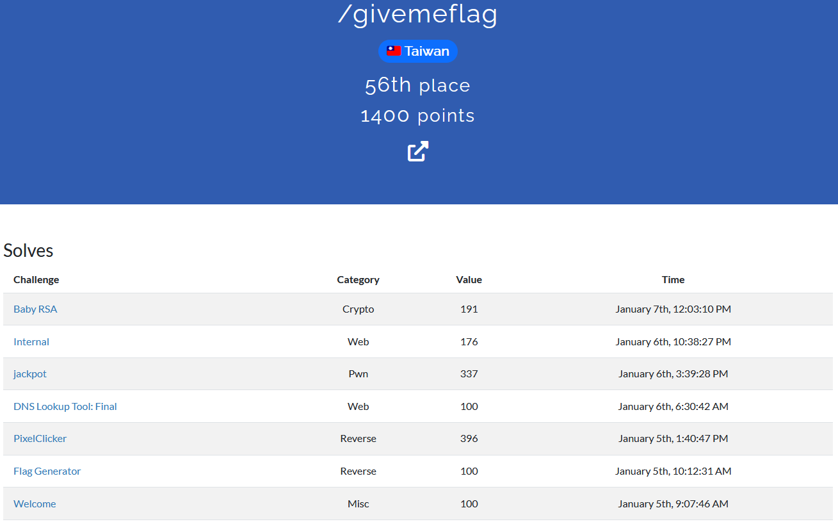Open the jackpot challenge link
This screenshot has height=524, width=838.
[30, 373]
